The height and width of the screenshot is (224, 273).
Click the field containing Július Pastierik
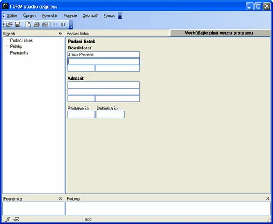pyautogui.click(x=104, y=55)
